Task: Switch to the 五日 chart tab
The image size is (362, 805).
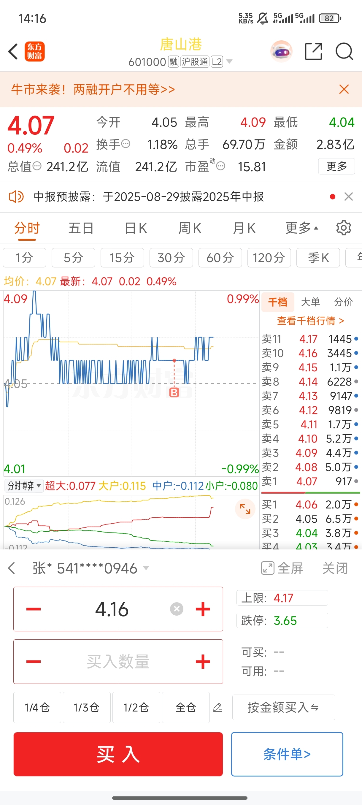Action: click(81, 228)
